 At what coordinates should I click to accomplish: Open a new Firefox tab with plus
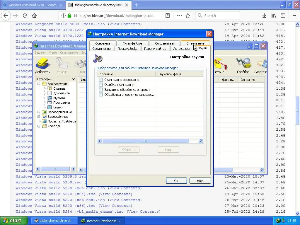[137, 5]
